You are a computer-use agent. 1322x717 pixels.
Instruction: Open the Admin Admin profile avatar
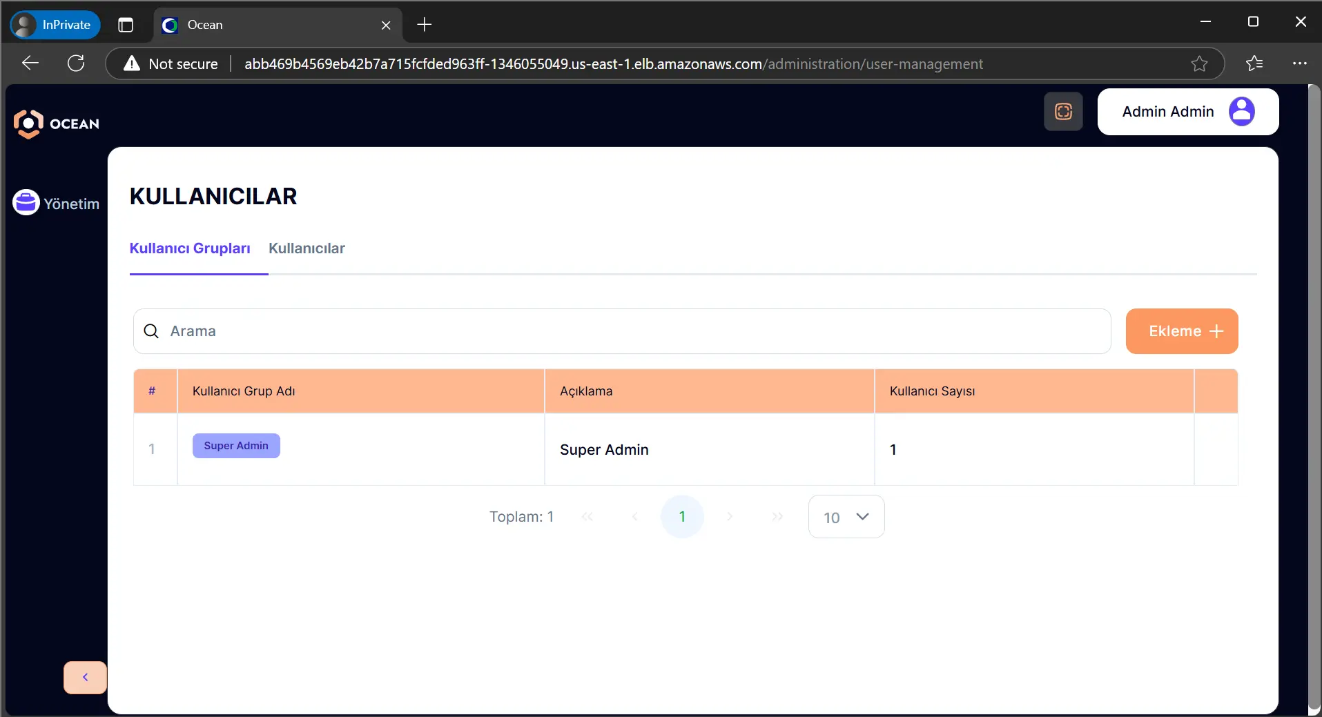pos(1242,111)
